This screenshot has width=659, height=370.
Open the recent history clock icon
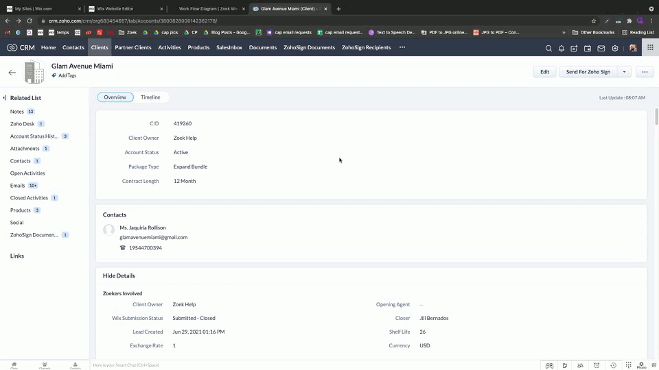coord(613,365)
